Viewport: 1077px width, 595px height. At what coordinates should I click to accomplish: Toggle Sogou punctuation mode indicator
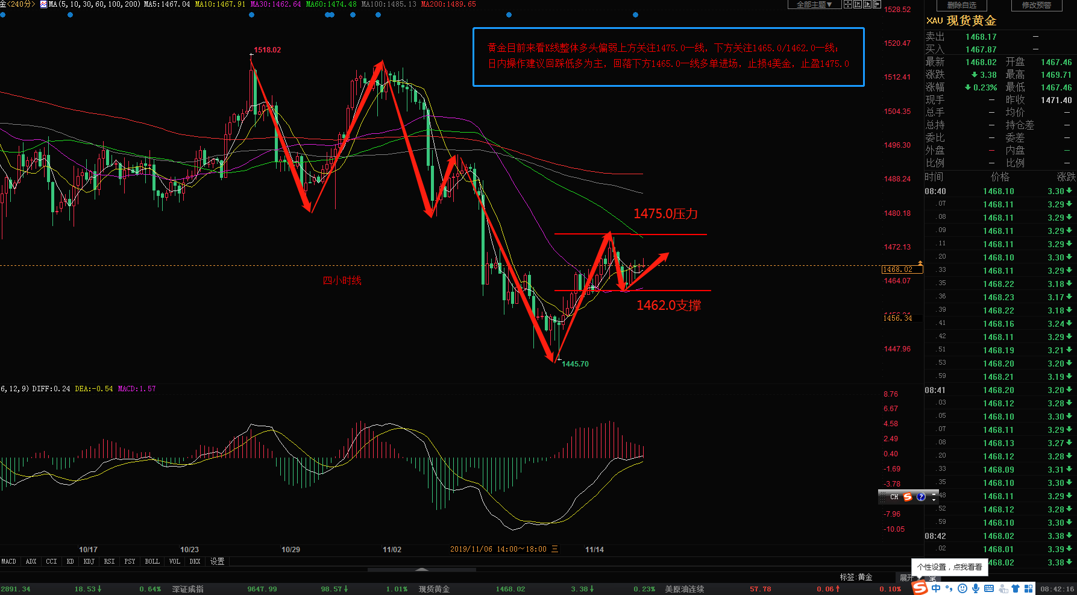click(x=949, y=588)
